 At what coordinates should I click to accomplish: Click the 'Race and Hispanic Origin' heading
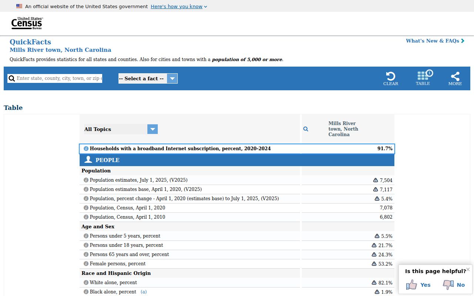click(116, 273)
